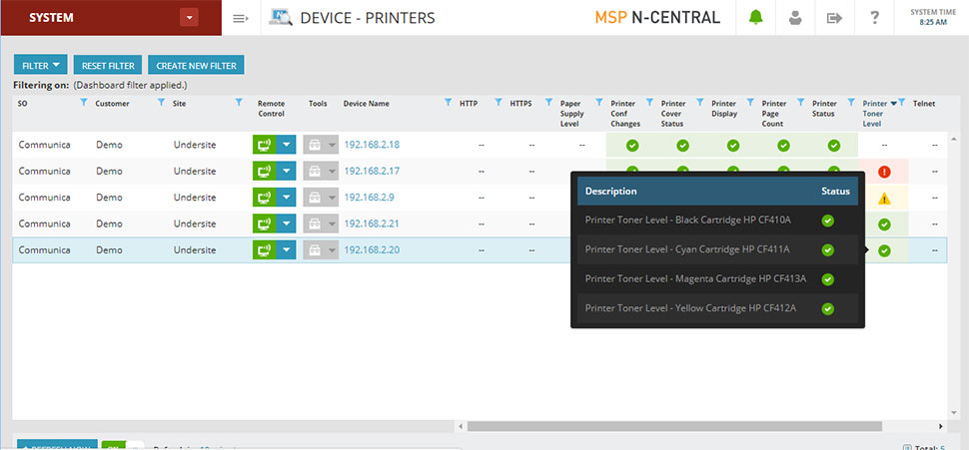Screen dimensions: 969x450
Task: Click CREATE NEW FILTER button
Action: [196, 65]
